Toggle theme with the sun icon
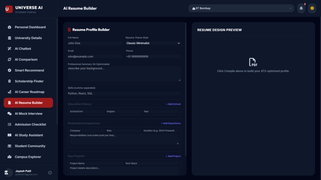 312,8
